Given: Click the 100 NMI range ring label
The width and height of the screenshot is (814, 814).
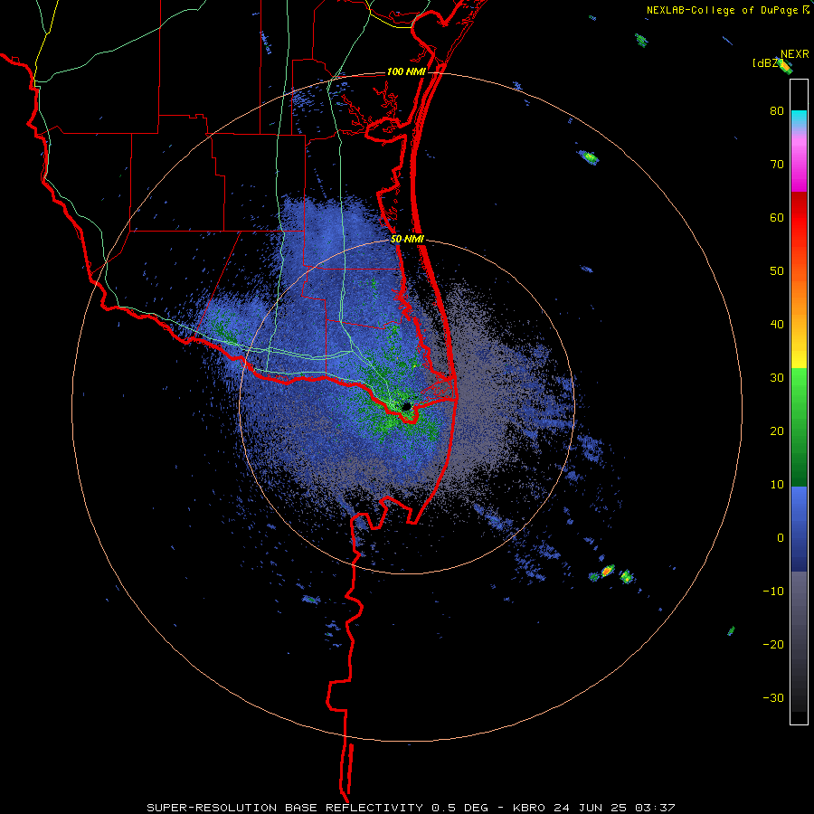Looking at the screenshot, I should (406, 71).
